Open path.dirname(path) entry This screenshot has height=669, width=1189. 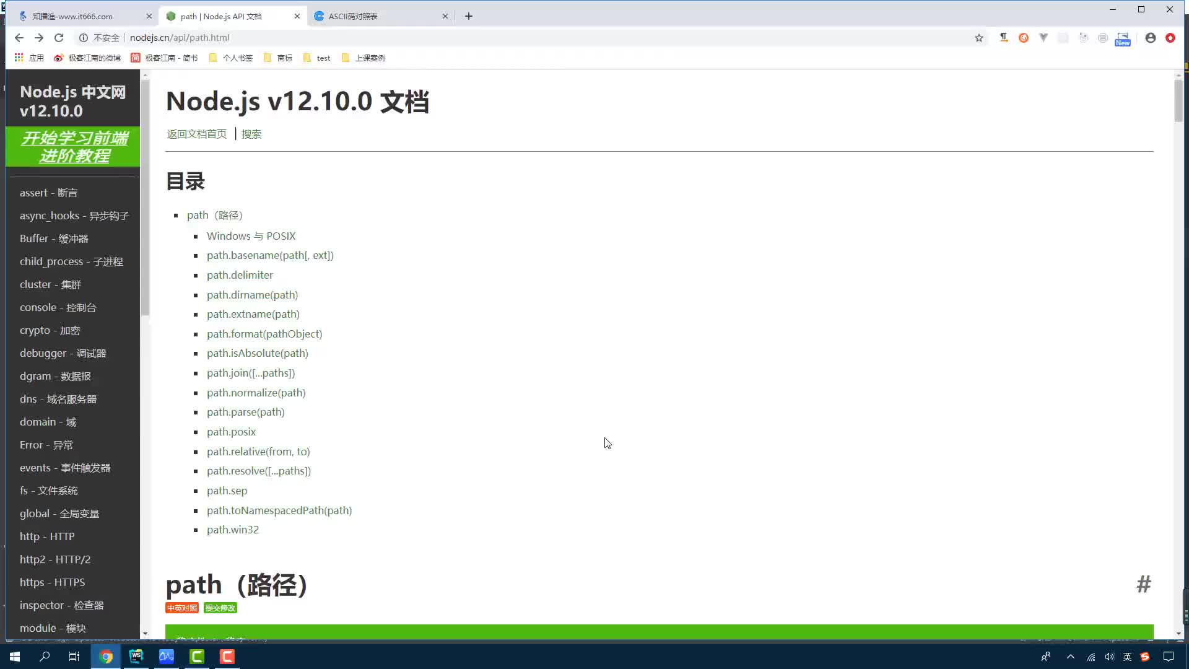252,295
